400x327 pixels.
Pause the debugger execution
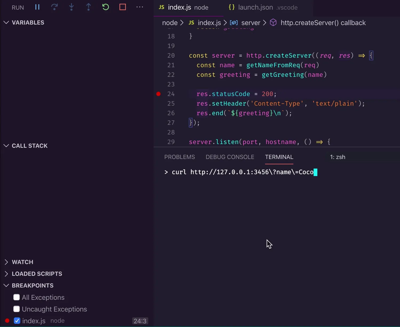tap(37, 7)
